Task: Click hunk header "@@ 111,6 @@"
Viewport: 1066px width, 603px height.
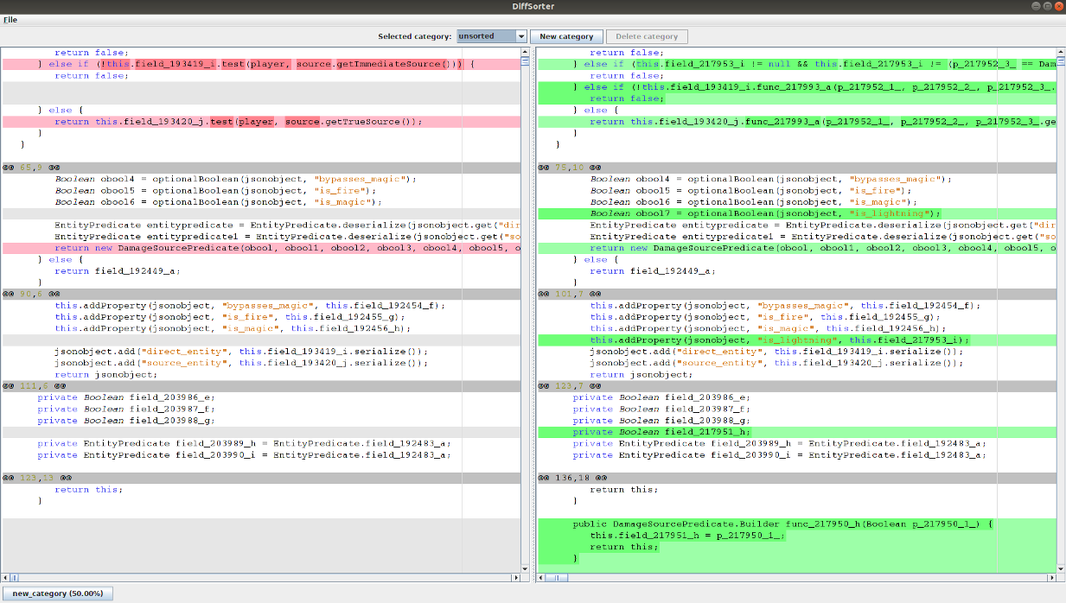Action: click(x=261, y=386)
